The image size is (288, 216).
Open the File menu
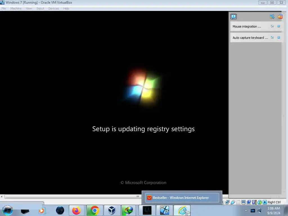[4, 8]
